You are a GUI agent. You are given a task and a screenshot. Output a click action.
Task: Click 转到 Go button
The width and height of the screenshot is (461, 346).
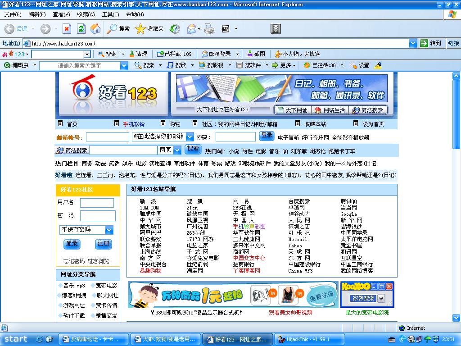[x=431, y=43]
